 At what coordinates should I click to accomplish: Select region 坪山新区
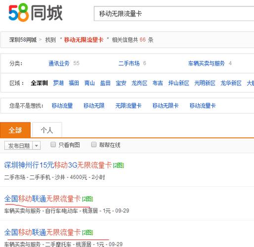[178, 83]
